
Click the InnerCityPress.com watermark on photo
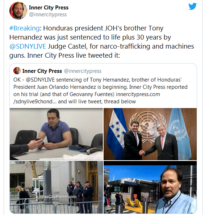(58, 197)
